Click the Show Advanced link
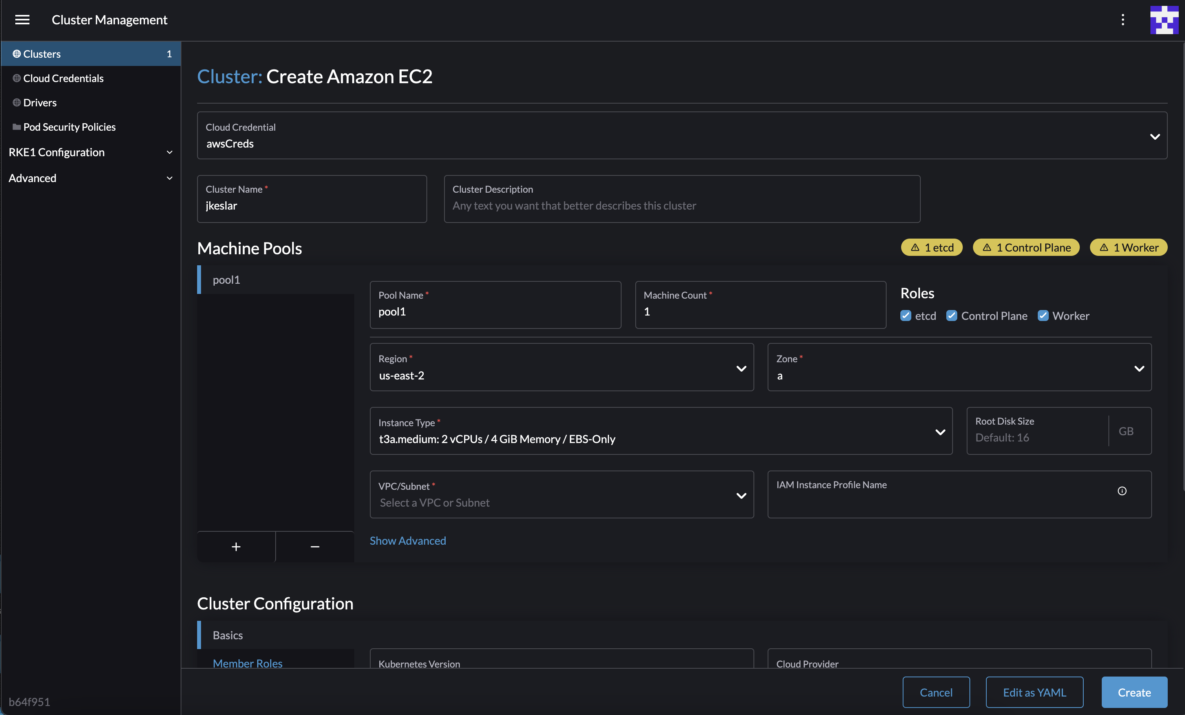The height and width of the screenshot is (715, 1185). click(407, 540)
